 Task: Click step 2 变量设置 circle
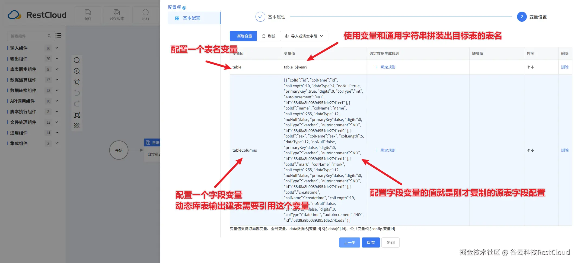pyautogui.click(x=522, y=17)
